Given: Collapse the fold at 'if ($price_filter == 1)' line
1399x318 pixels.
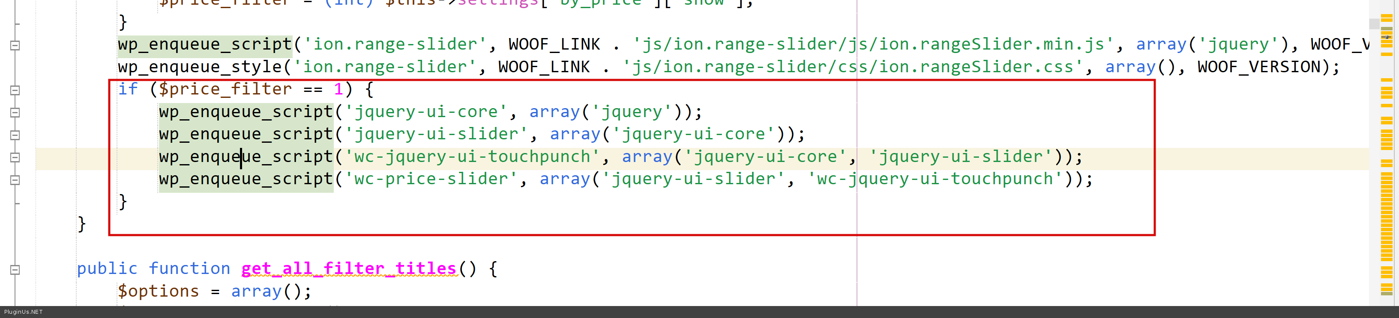Looking at the screenshot, I should pyautogui.click(x=15, y=91).
